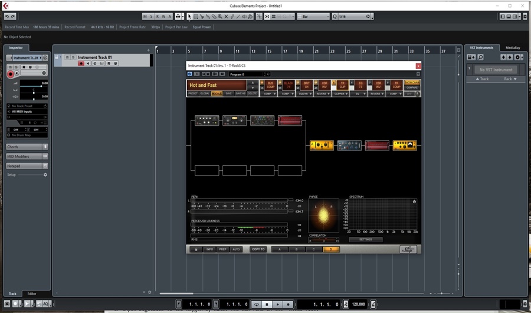The height and width of the screenshot is (313, 531).
Task: Switch to the MediaBay tab
Action: tap(513, 48)
